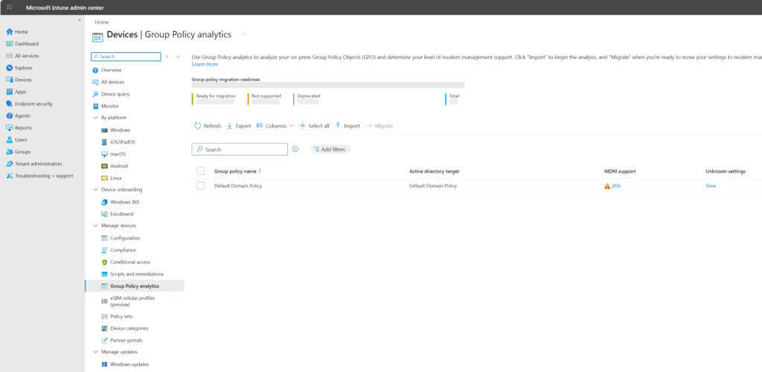762x372 pixels.
Task: Click the Select all button
Action: coord(314,126)
